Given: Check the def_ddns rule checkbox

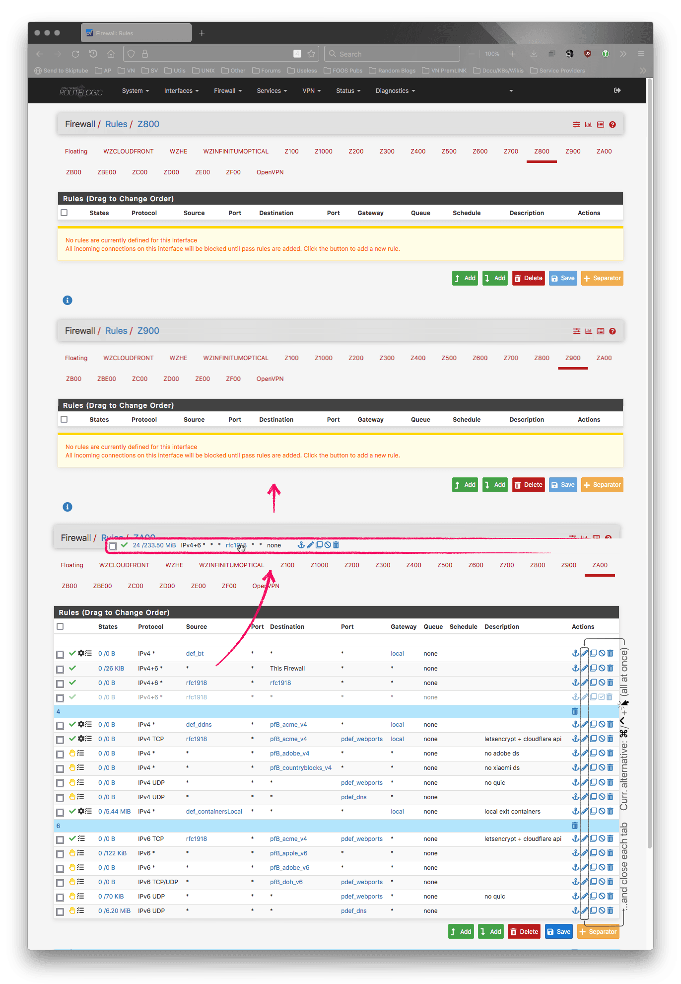Looking at the screenshot, I should tap(60, 725).
